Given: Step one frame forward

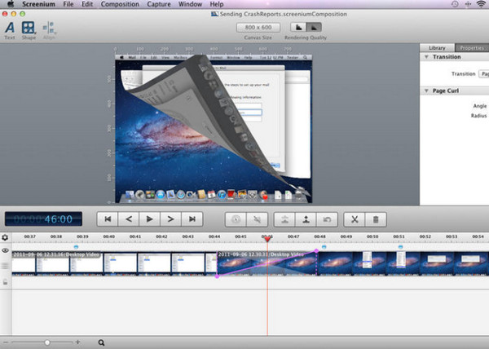Looking at the screenshot, I should point(170,219).
